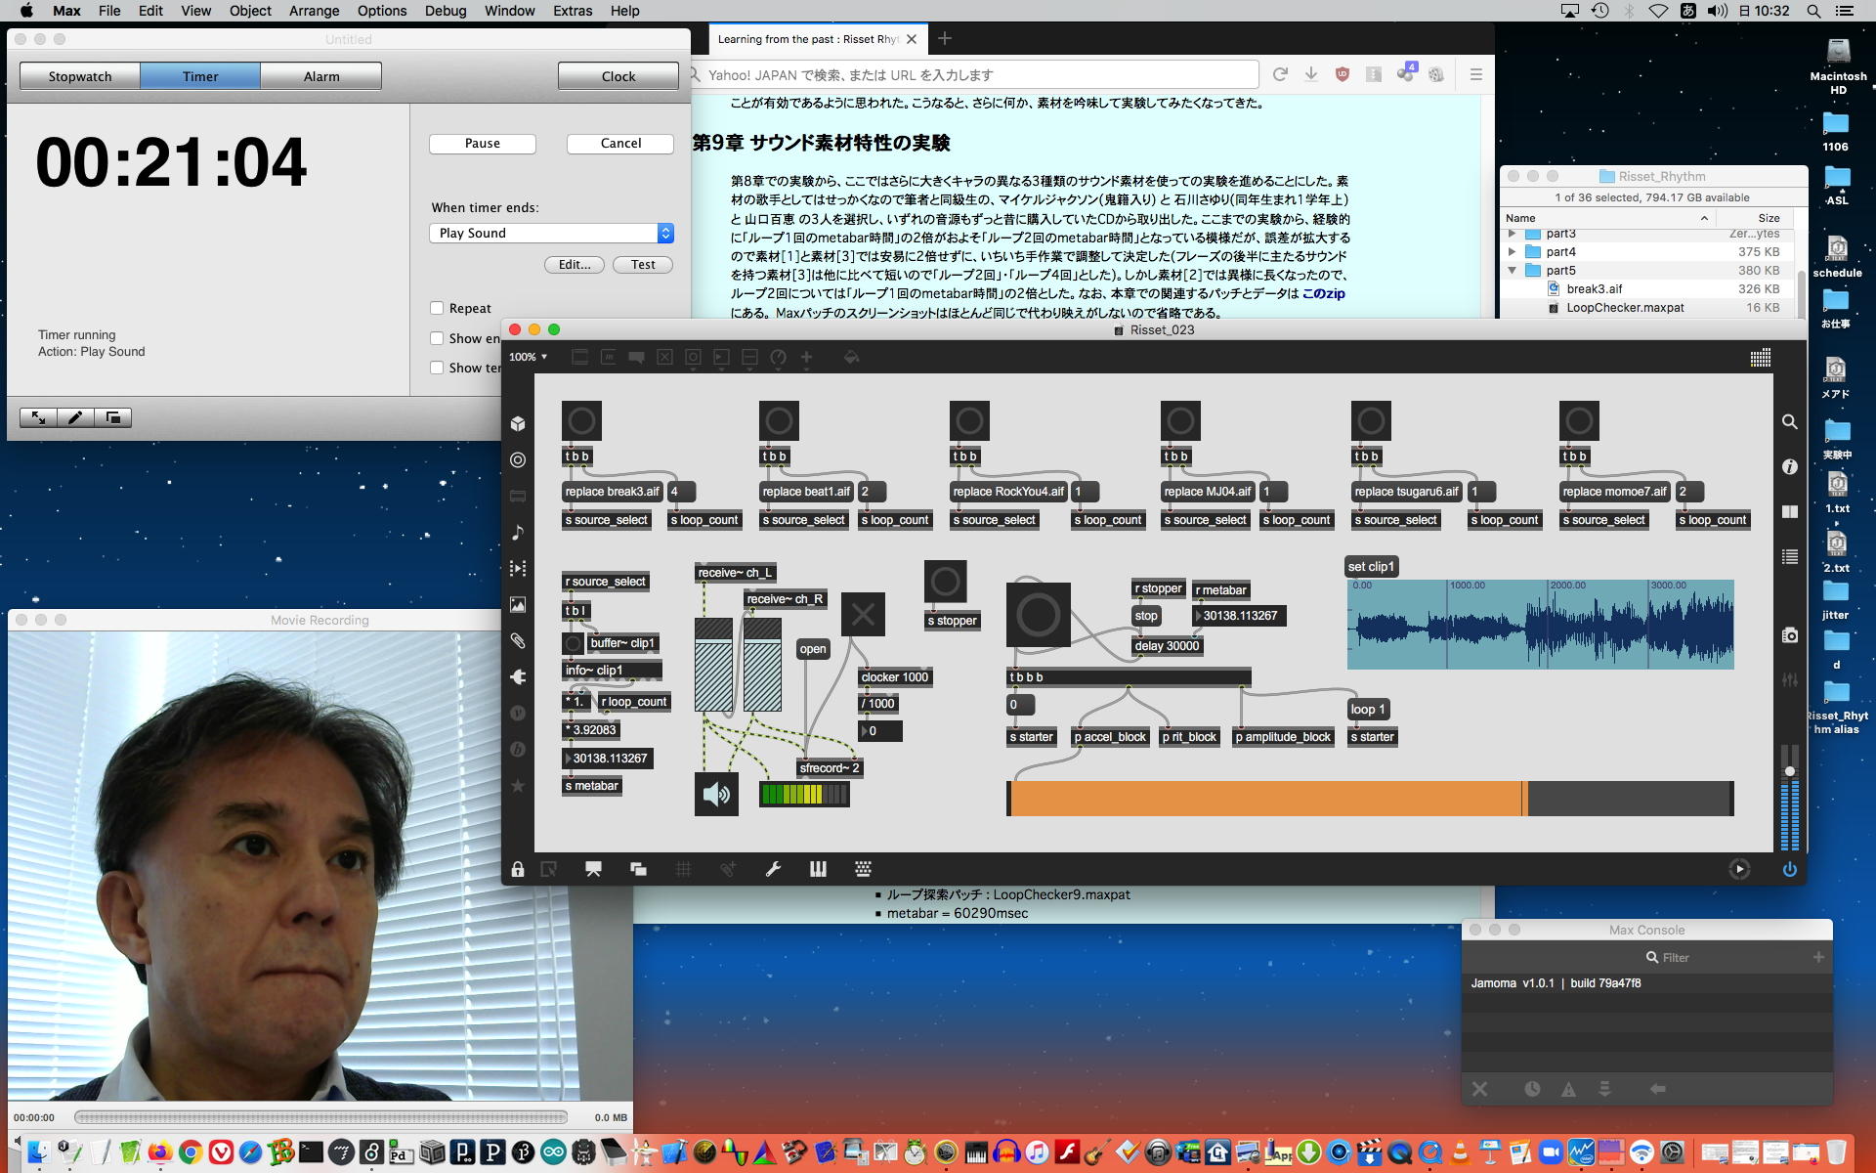1876x1173 pixels.
Task: Click the Max inspector info icon
Action: tap(1789, 467)
